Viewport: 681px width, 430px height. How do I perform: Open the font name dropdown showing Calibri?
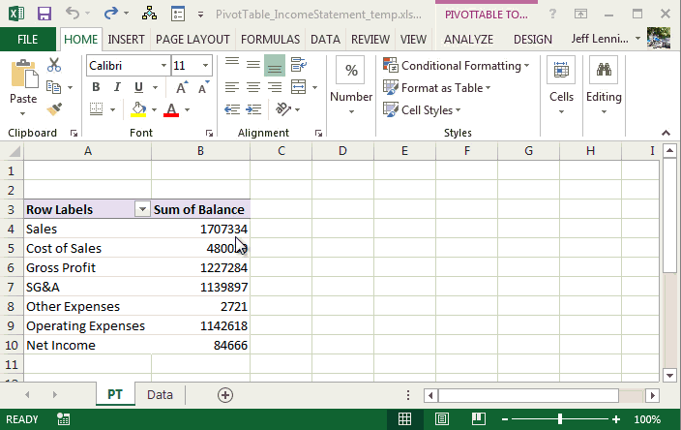tap(163, 66)
